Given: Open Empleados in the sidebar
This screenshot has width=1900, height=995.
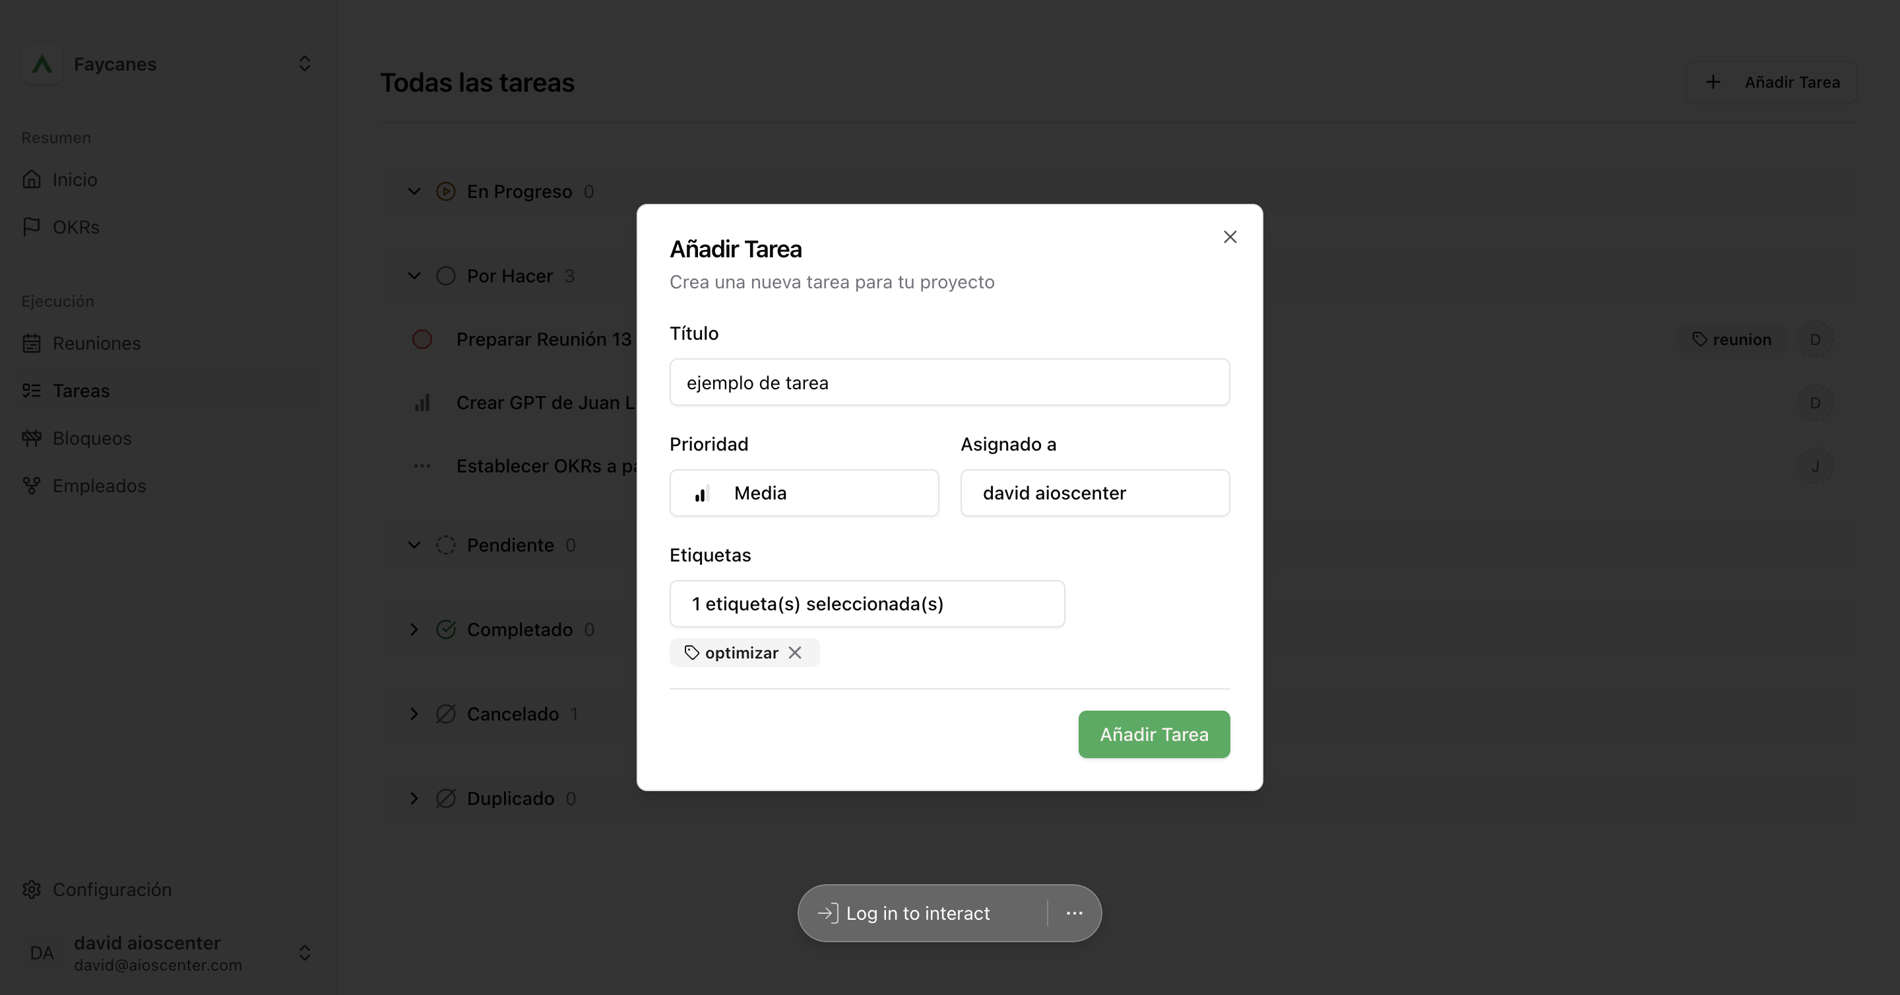Looking at the screenshot, I should tap(168, 486).
